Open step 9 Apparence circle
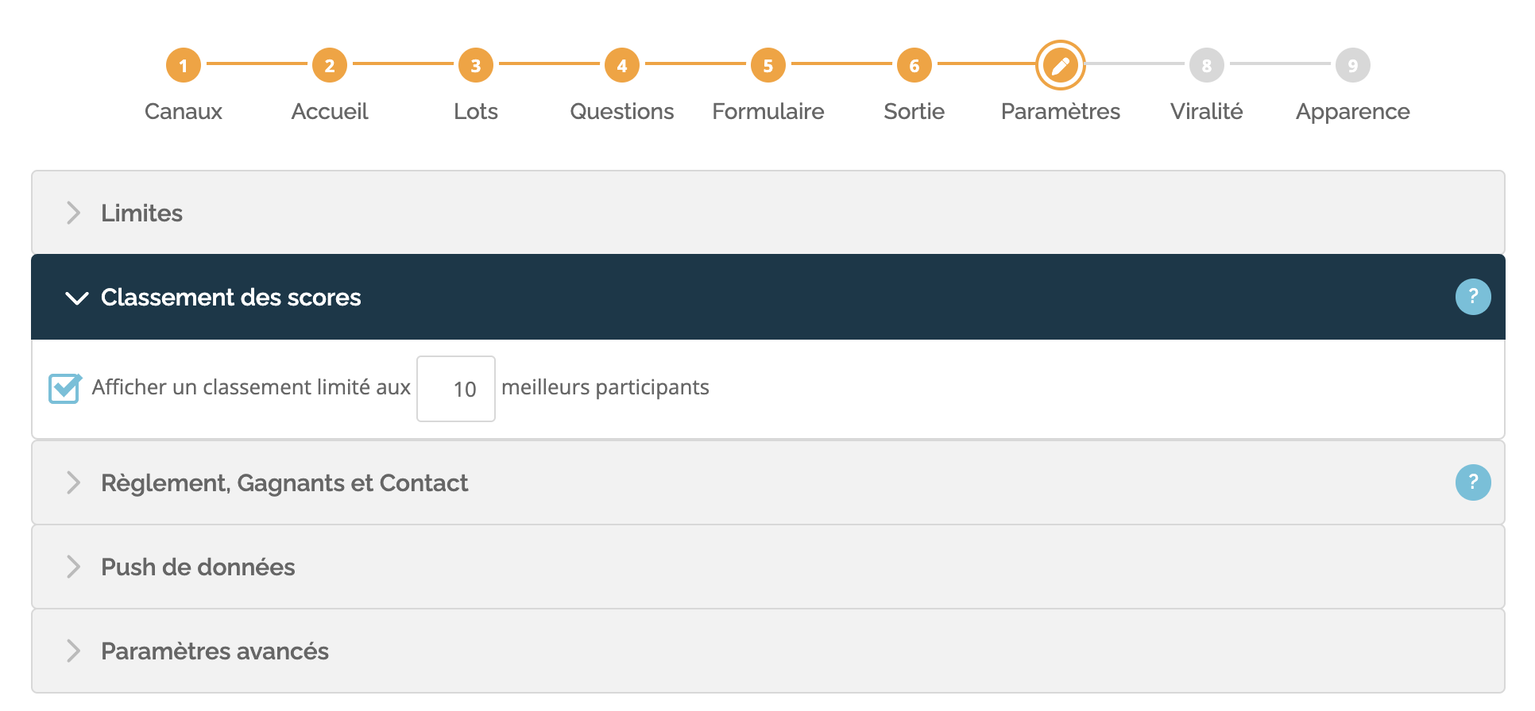This screenshot has width=1535, height=711. tap(1353, 65)
